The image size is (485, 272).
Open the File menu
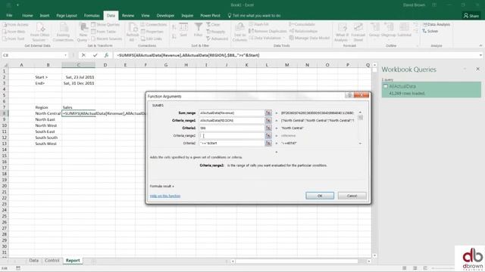(9, 15)
